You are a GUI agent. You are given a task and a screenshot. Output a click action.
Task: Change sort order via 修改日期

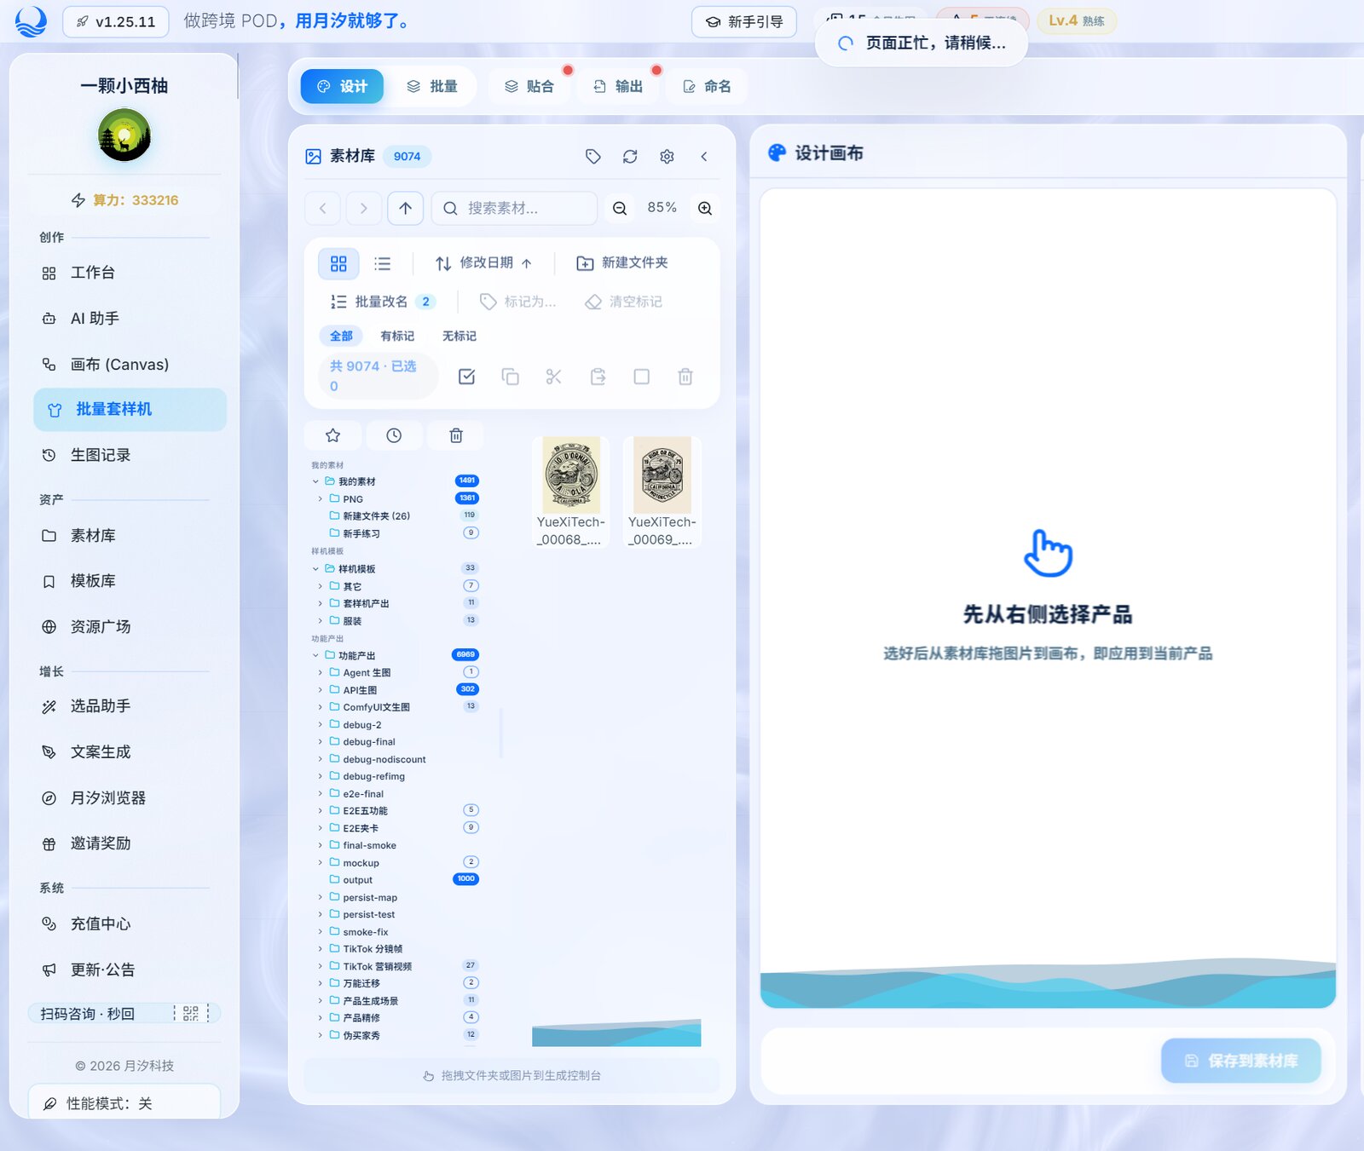pyautogui.click(x=483, y=263)
